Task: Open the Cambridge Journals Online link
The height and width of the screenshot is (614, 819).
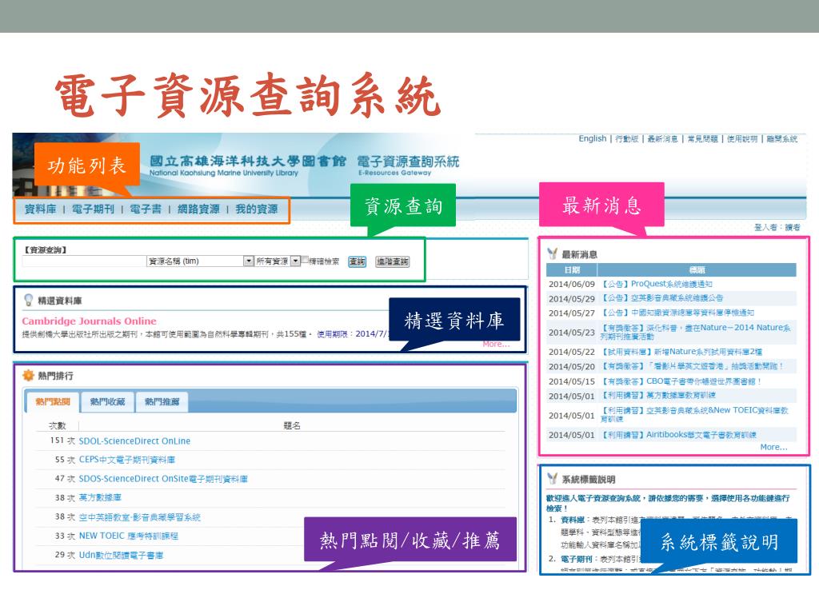Action: click(90, 321)
